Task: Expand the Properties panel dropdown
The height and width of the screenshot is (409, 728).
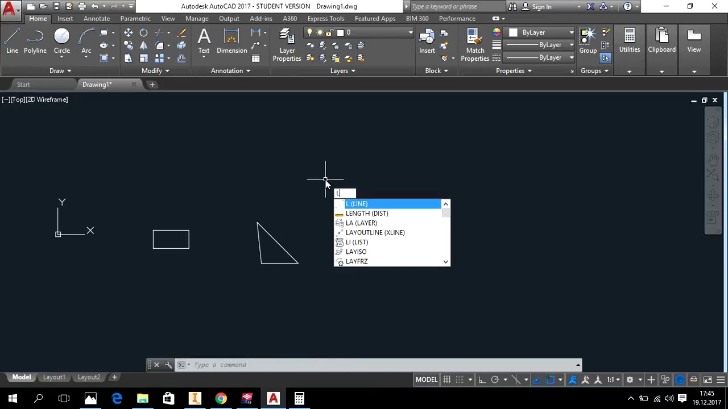Action: tap(514, 71)
